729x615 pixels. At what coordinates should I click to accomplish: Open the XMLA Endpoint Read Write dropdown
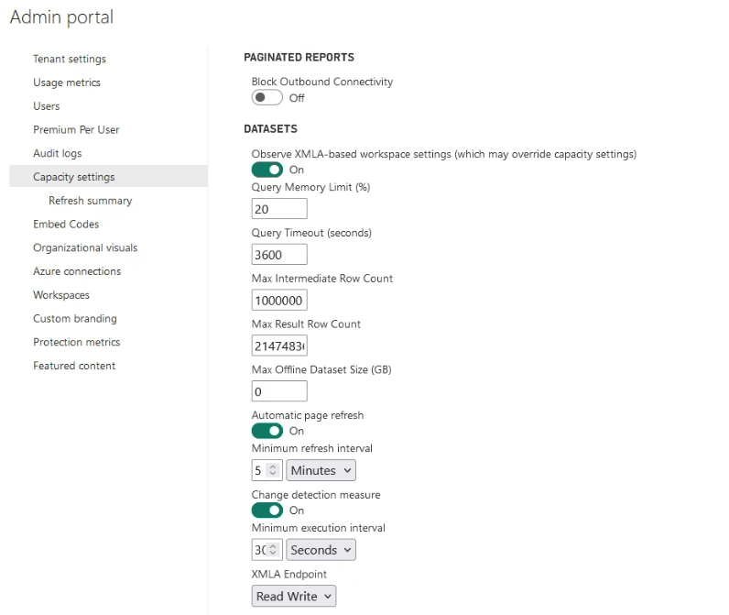pos(294,596)
